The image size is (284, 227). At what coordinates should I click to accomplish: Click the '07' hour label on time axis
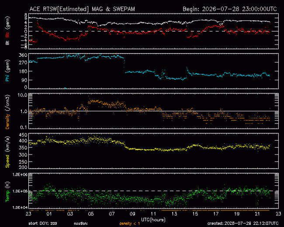point(112,214)
